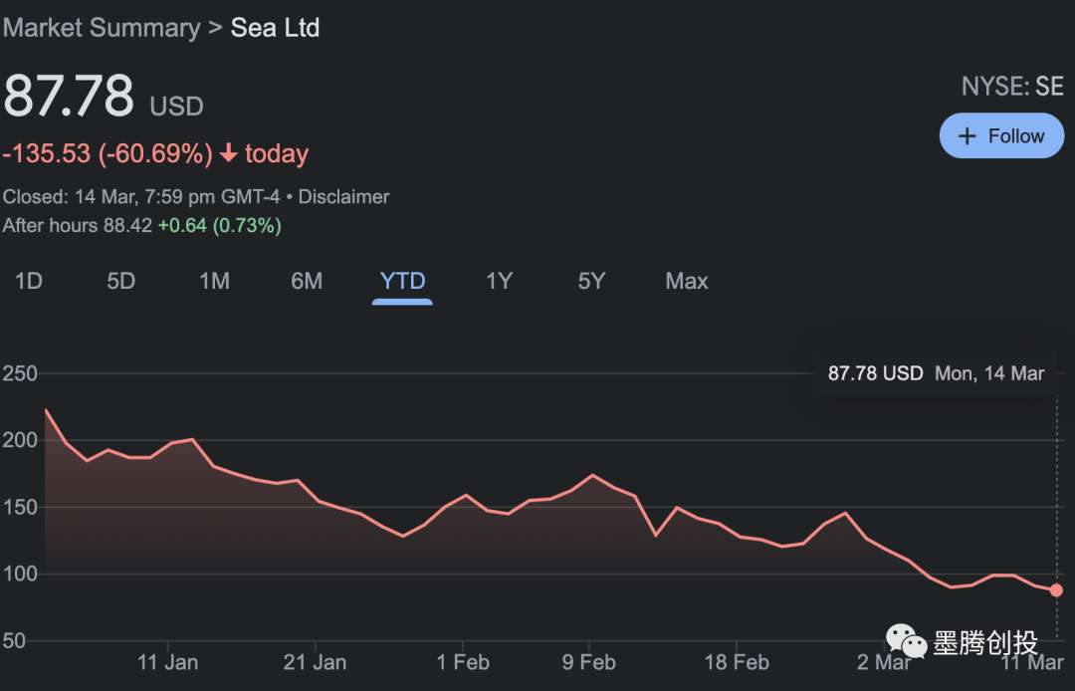
Task: Click the 150 y-axis label
Action: 20,507
